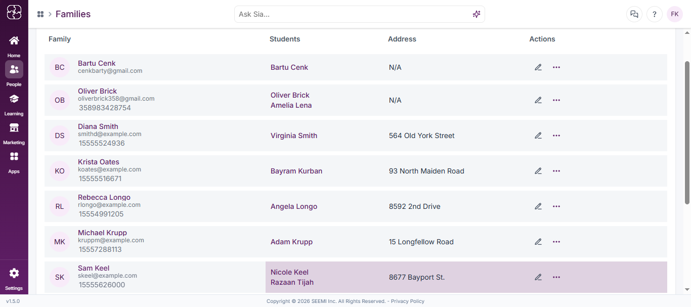Edit the Krista Oates family

tap(538, 171)
